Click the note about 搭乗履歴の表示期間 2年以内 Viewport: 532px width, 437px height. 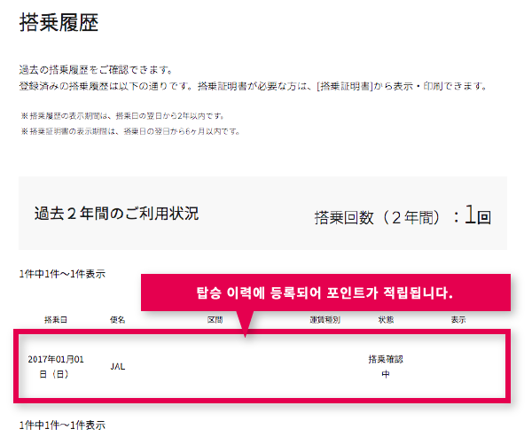click(x=122, y=116)
